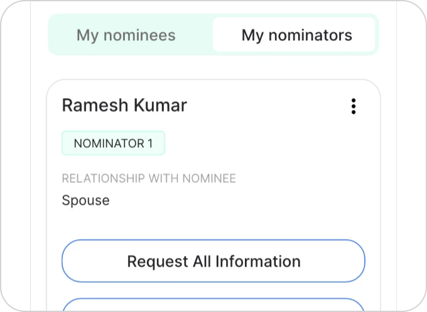The width and height of the screenshot is (427, 312).
Task: Click the RELATIONSHIP WITH NOMINEE label
Action: pyautogui.click(x=149, y=179)
